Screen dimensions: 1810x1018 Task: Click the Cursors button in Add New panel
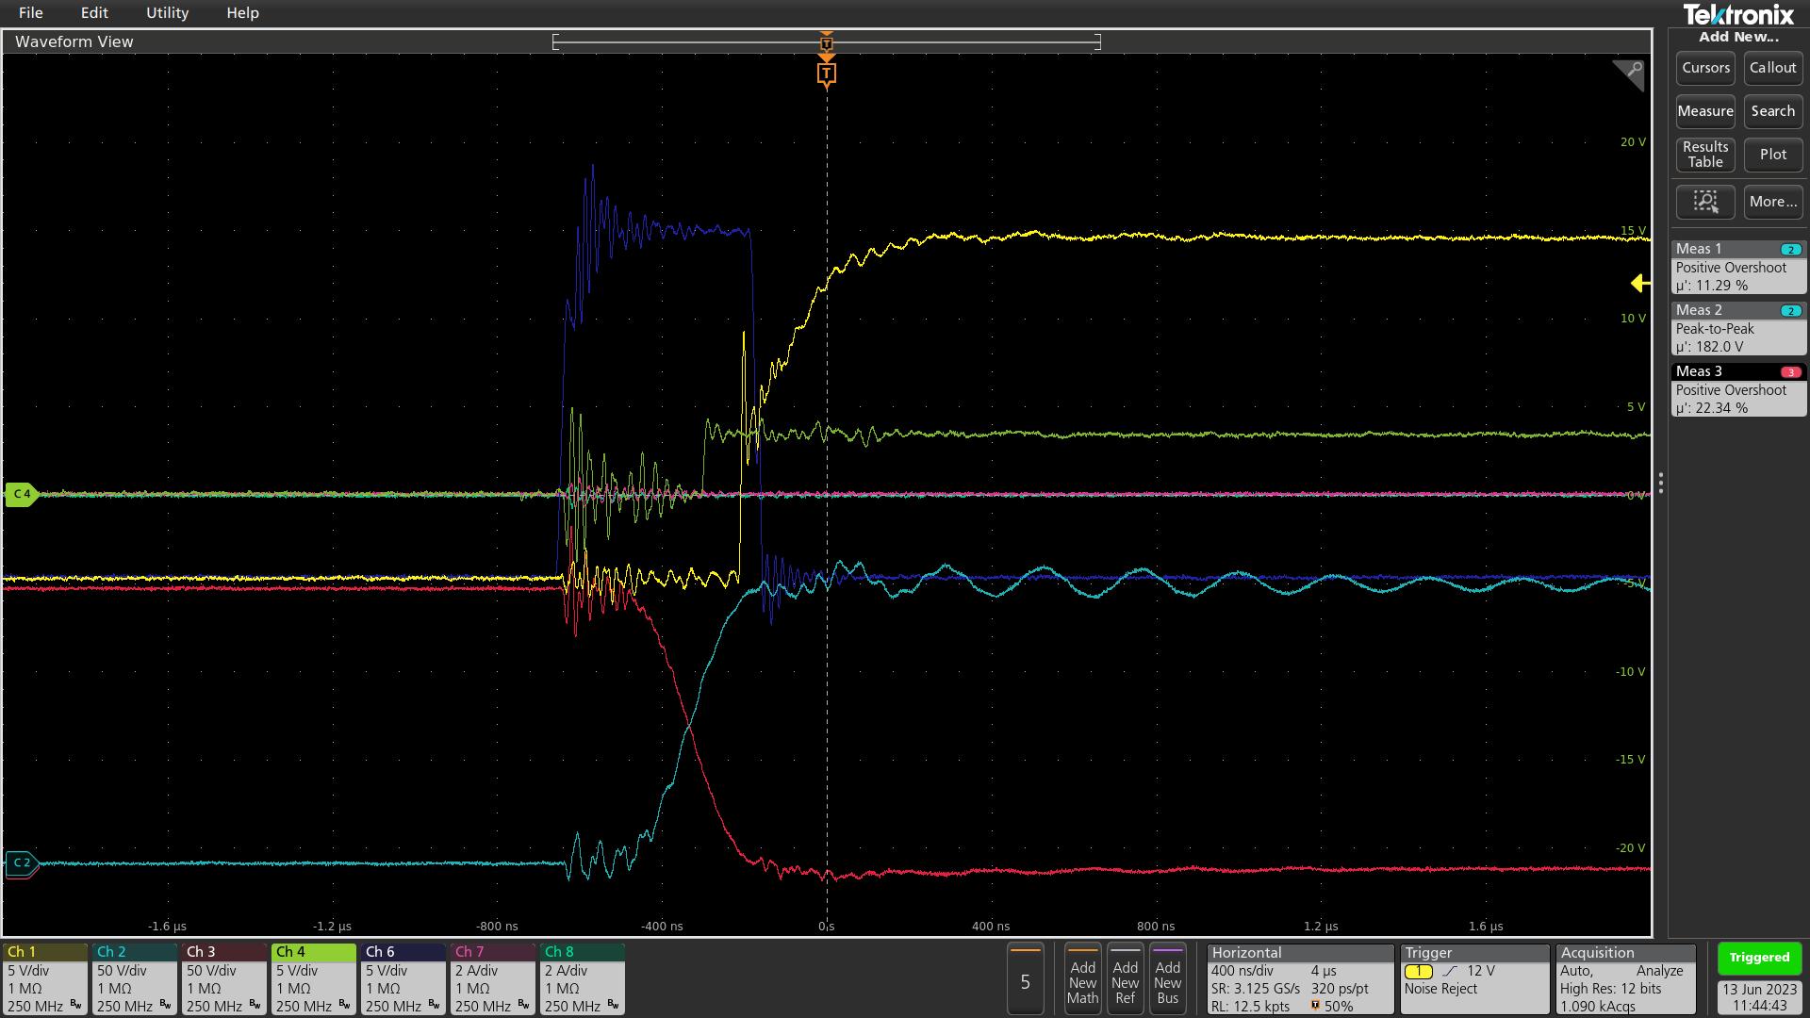[1705, 68]
